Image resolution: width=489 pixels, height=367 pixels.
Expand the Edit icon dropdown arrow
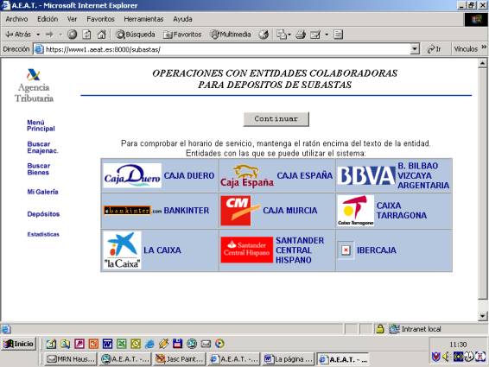click(327, 35)
